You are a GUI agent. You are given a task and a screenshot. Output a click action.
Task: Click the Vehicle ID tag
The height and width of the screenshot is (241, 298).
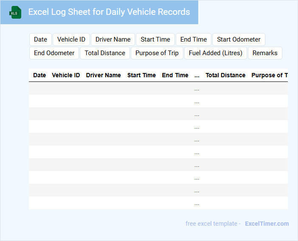[71, 39]
